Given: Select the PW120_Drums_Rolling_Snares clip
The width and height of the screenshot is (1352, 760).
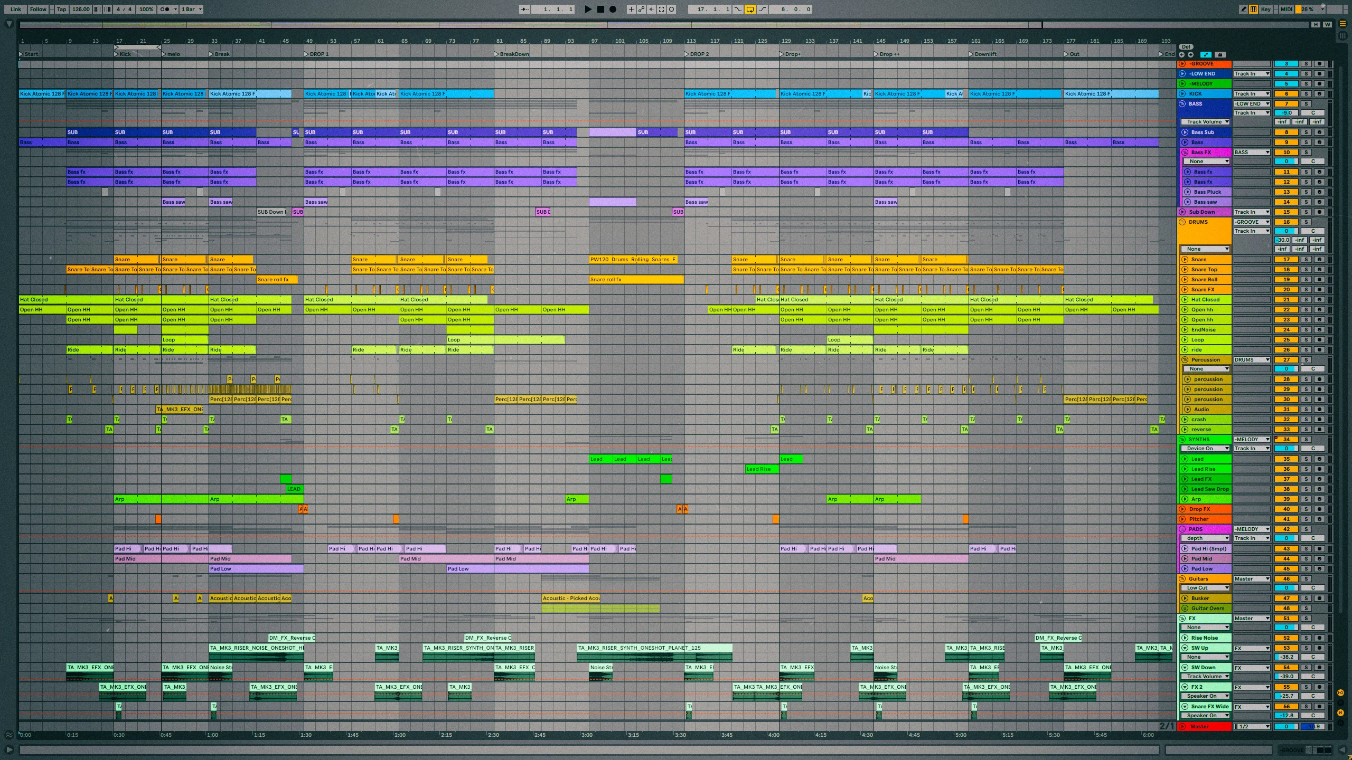Looking at the screenshot, I should click(633, 260).
